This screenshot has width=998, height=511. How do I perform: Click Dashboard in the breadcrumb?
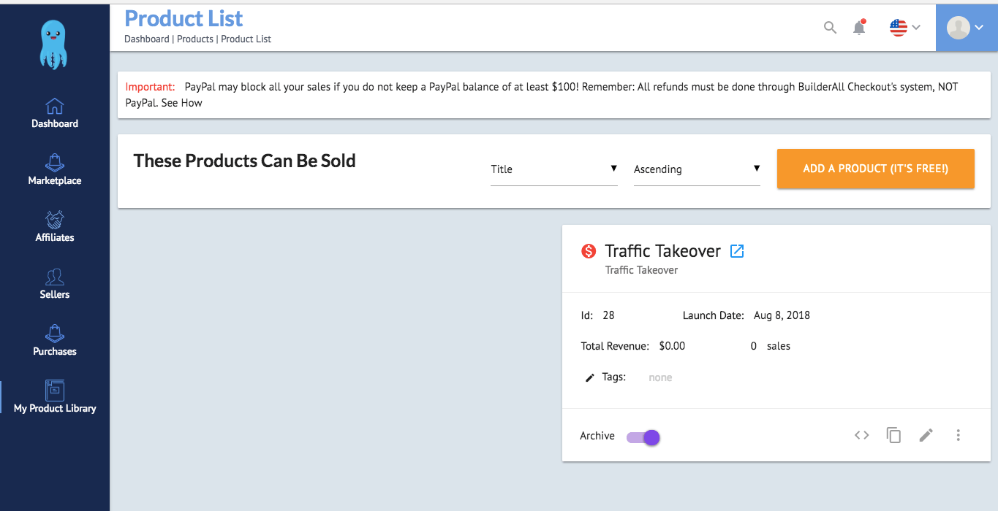[x=146, y=39]
